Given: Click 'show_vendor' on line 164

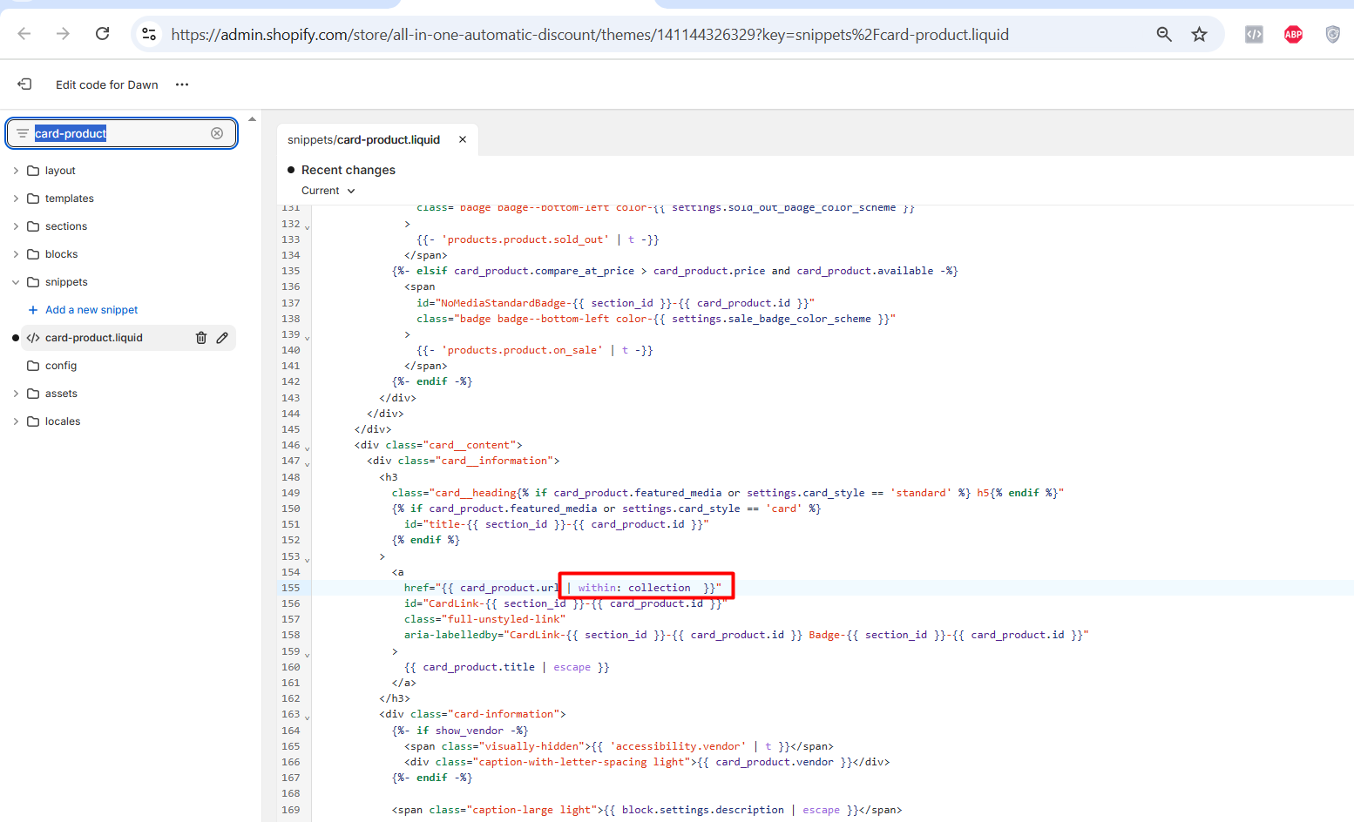Looking at the screenshot, I should [470, 731].
